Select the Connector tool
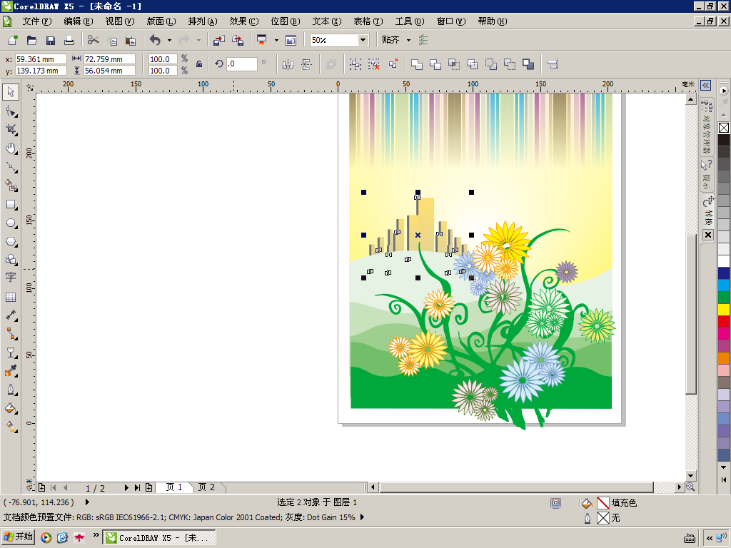 [x=11, y=334]
